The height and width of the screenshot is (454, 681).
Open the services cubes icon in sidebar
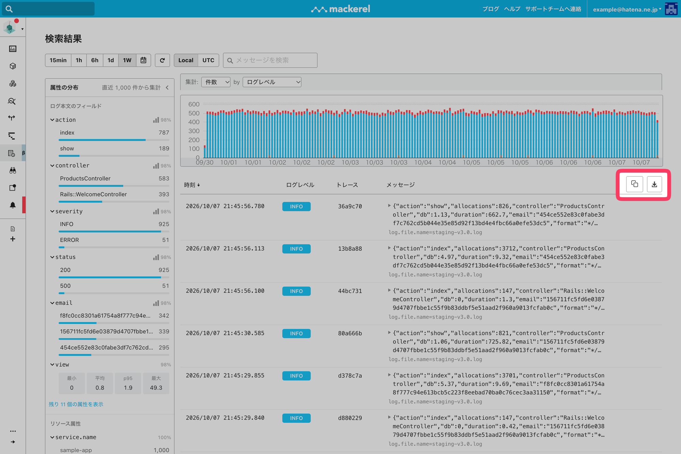pos(13,83)
